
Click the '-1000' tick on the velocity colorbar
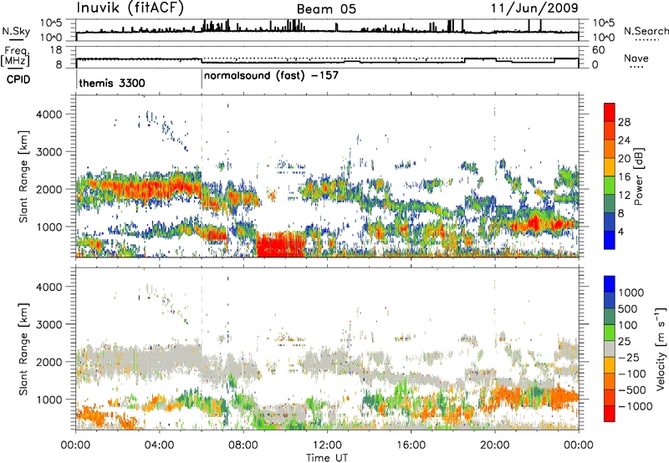click(x=636, y=406)
